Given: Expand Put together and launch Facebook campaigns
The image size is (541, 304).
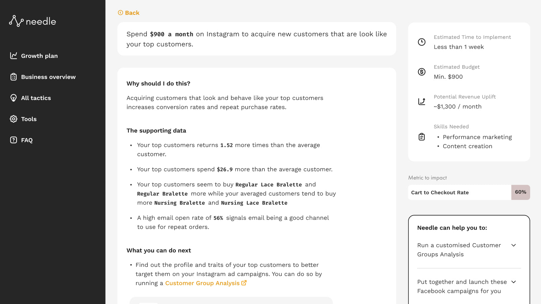Looking at the screenshot, I should [514, 282].
